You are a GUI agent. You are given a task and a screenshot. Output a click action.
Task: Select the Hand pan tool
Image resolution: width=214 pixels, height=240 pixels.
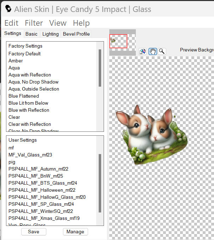tap(152, 51)
